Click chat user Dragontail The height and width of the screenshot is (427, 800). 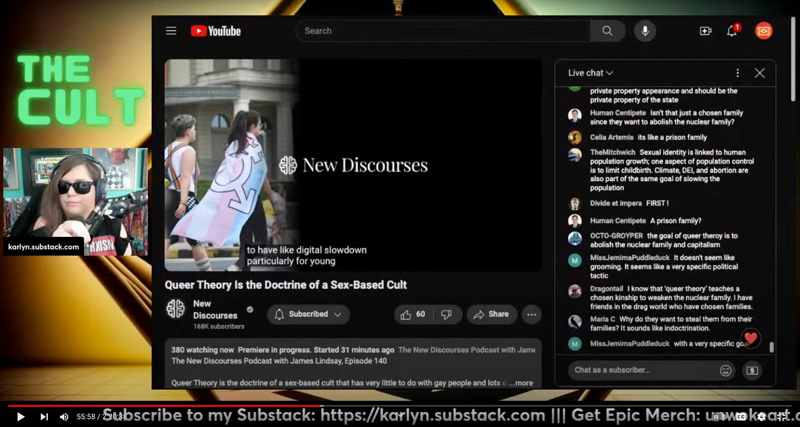(x=607, y=289)
